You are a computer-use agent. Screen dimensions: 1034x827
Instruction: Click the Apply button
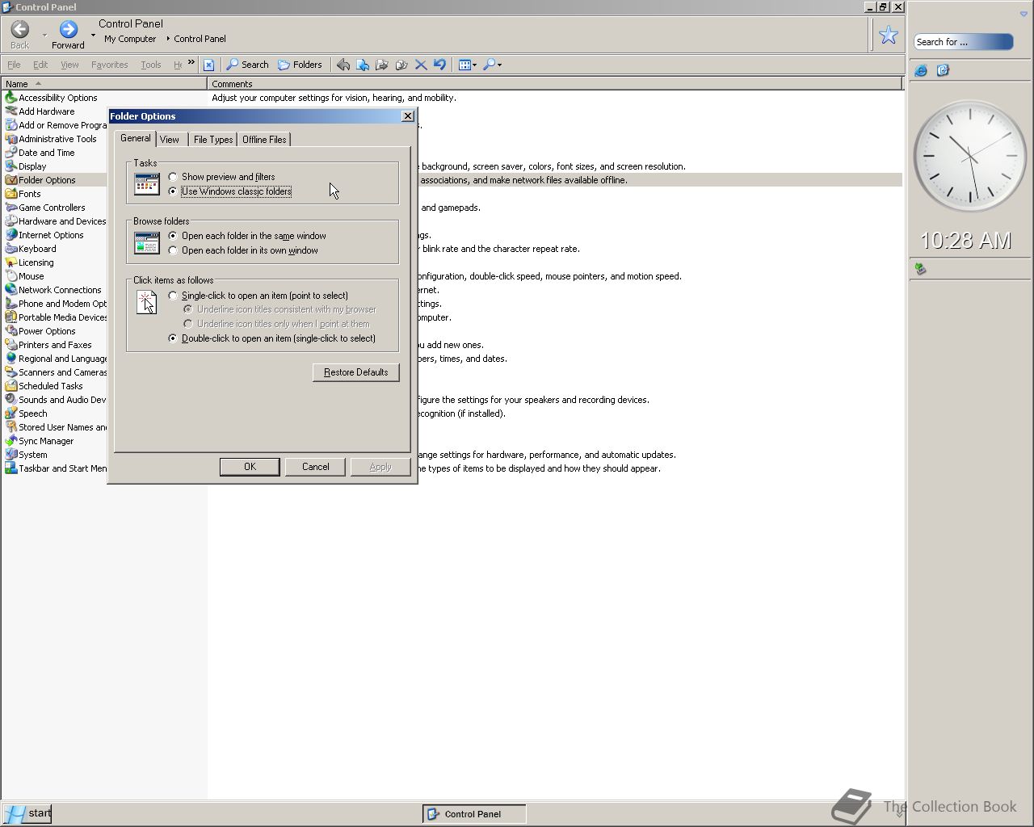[380, 467]
